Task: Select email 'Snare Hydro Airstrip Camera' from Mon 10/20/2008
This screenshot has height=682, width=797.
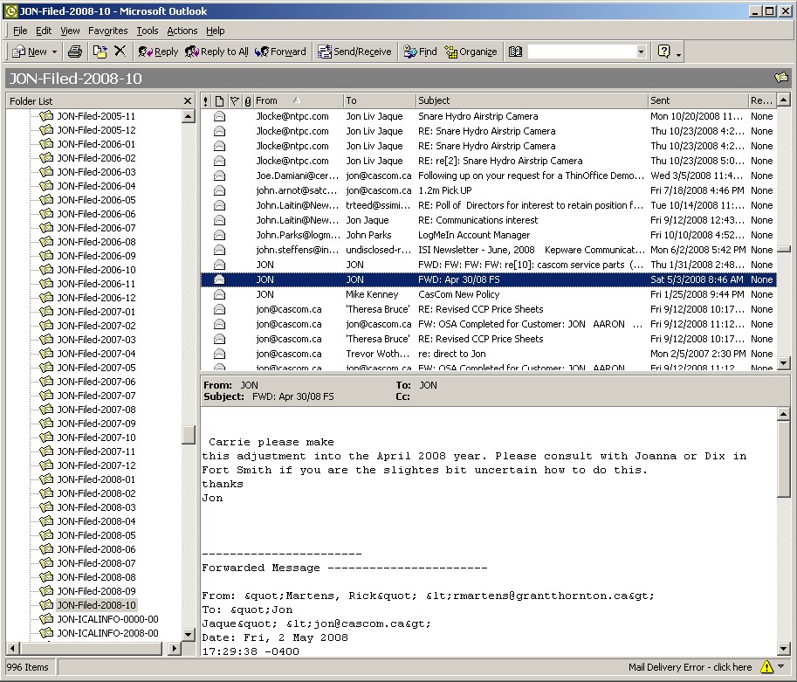Action: click(489, 116)
